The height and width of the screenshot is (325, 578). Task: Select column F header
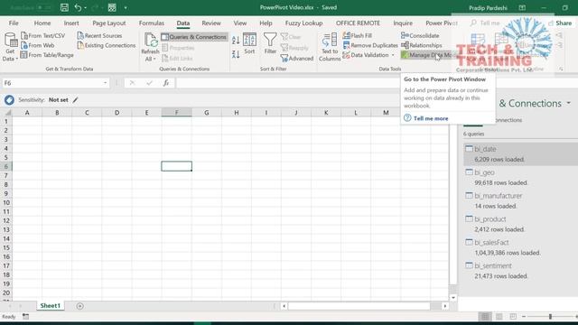point(177,112)
